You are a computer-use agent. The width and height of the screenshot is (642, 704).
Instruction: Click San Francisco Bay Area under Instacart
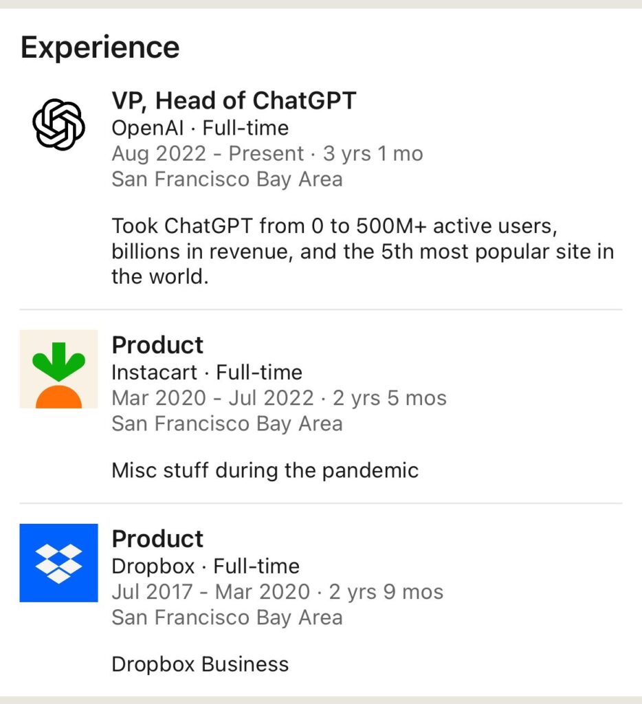[227, 423]
